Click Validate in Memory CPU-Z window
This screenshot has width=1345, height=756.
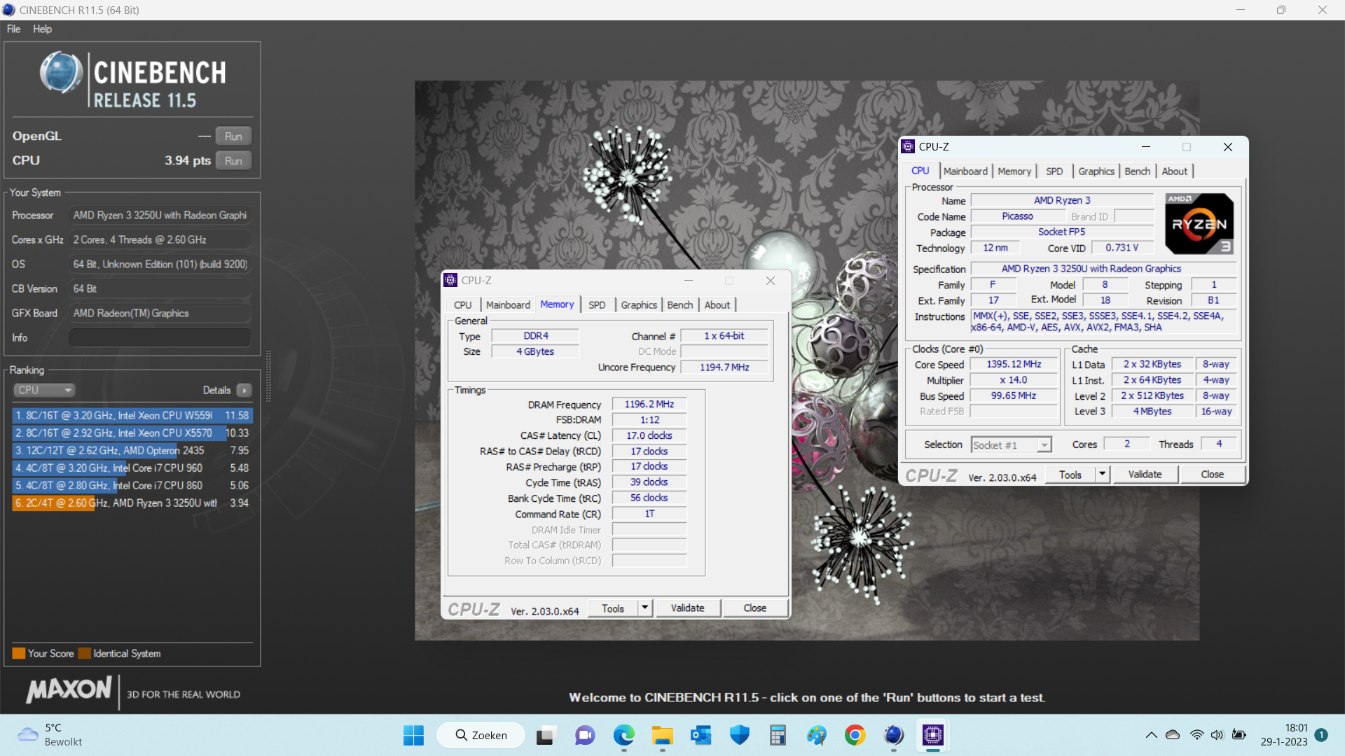pos(687,608)
